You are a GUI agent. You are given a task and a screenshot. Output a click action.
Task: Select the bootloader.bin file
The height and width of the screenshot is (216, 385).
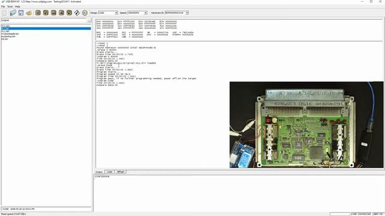(10, 34)
